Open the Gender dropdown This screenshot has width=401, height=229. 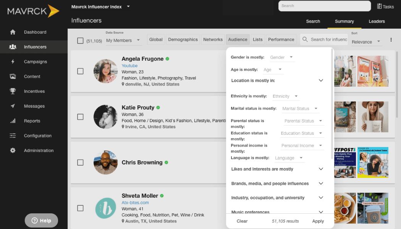(x=281, y=57)
